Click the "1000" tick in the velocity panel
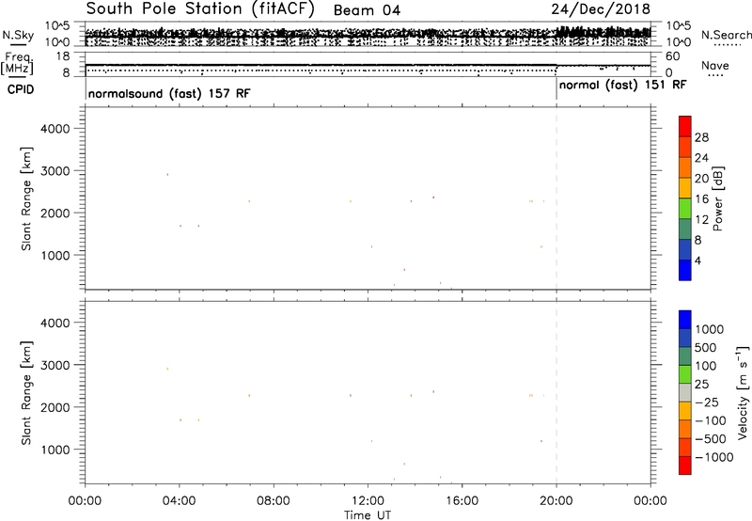Screen dimensions: 752x521 55,450
